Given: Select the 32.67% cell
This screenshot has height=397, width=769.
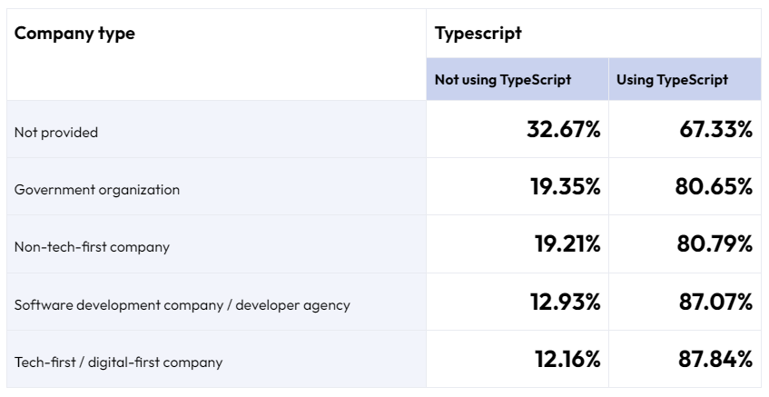Looking at the screenshot, I should click(x=518, y=130).
